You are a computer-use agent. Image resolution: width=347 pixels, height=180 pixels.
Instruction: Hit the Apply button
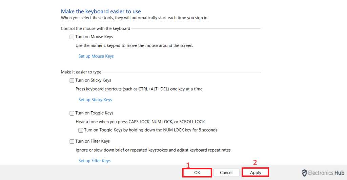click(x=256, y=173)
